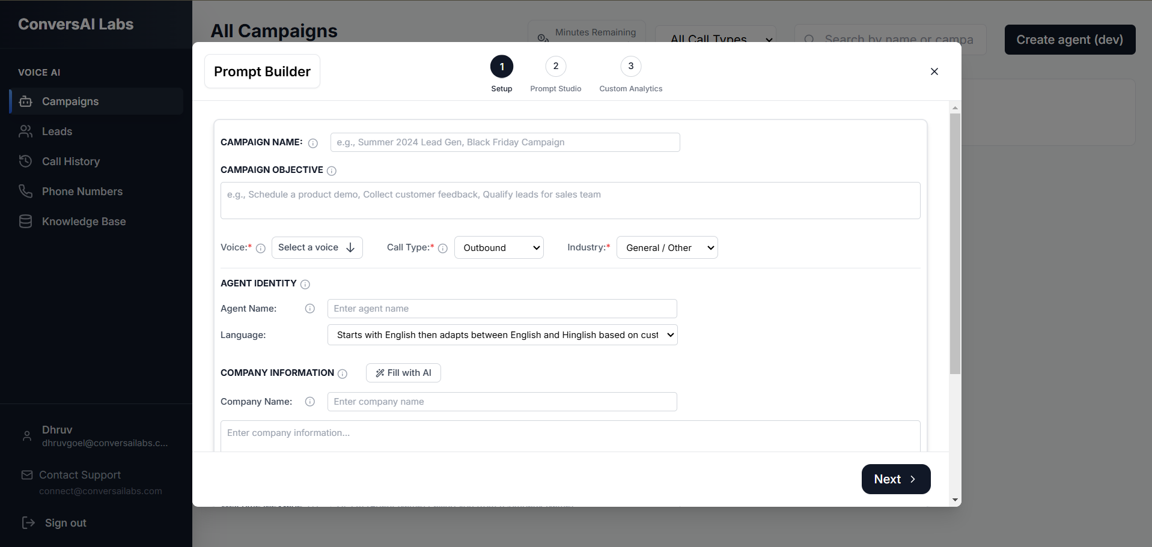Go to step 3 Custom Analytics
The height and width of the screenshot is (547, 1152).
click(631, 66)
